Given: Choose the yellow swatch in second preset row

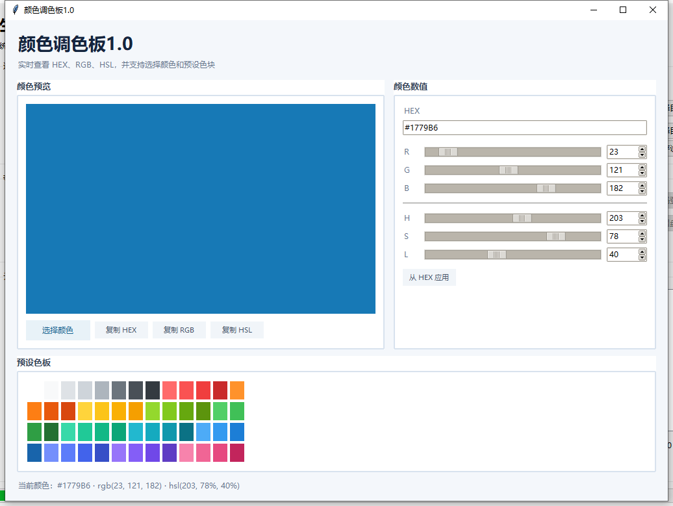Looking at the screenshot, I should pos(85,411).
